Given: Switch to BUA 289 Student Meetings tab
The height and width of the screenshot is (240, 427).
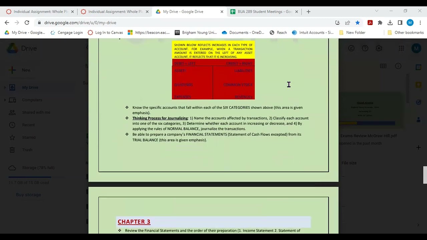Looking at the screenshot, I should 264,11.
